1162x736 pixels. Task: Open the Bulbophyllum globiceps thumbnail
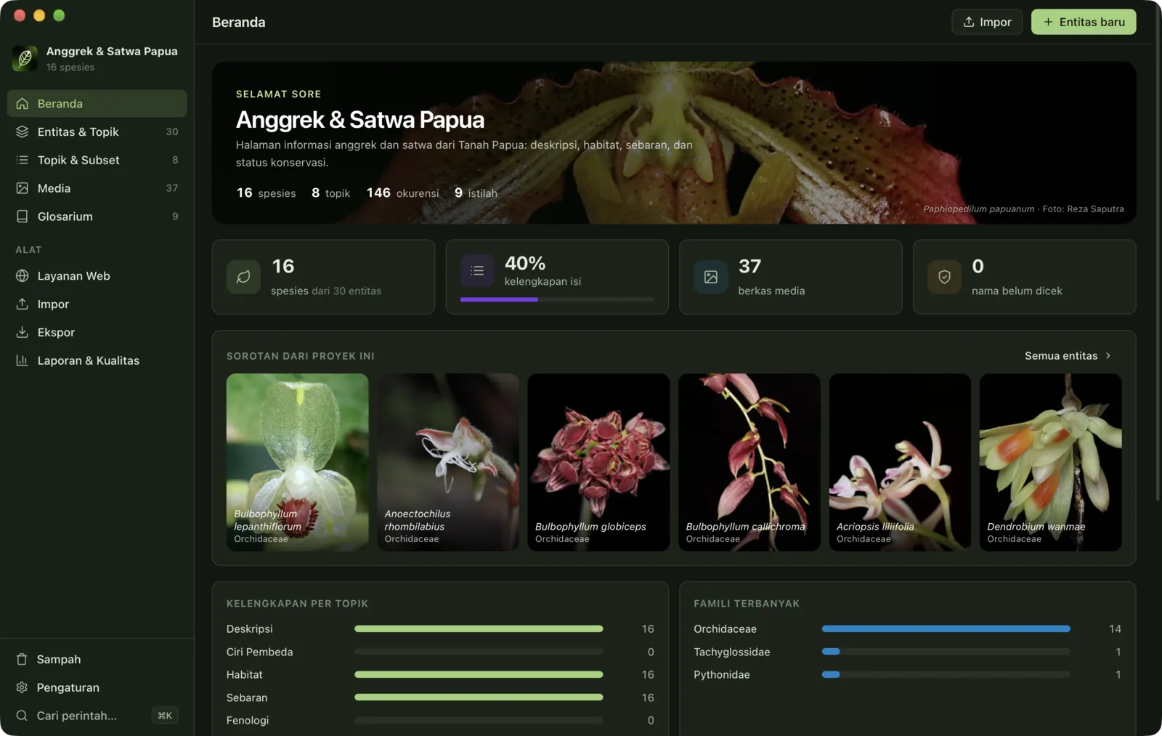[x=598, y=462]
